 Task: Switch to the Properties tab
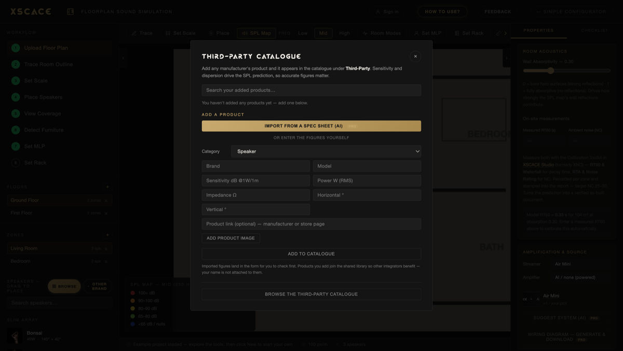point(538,31)
